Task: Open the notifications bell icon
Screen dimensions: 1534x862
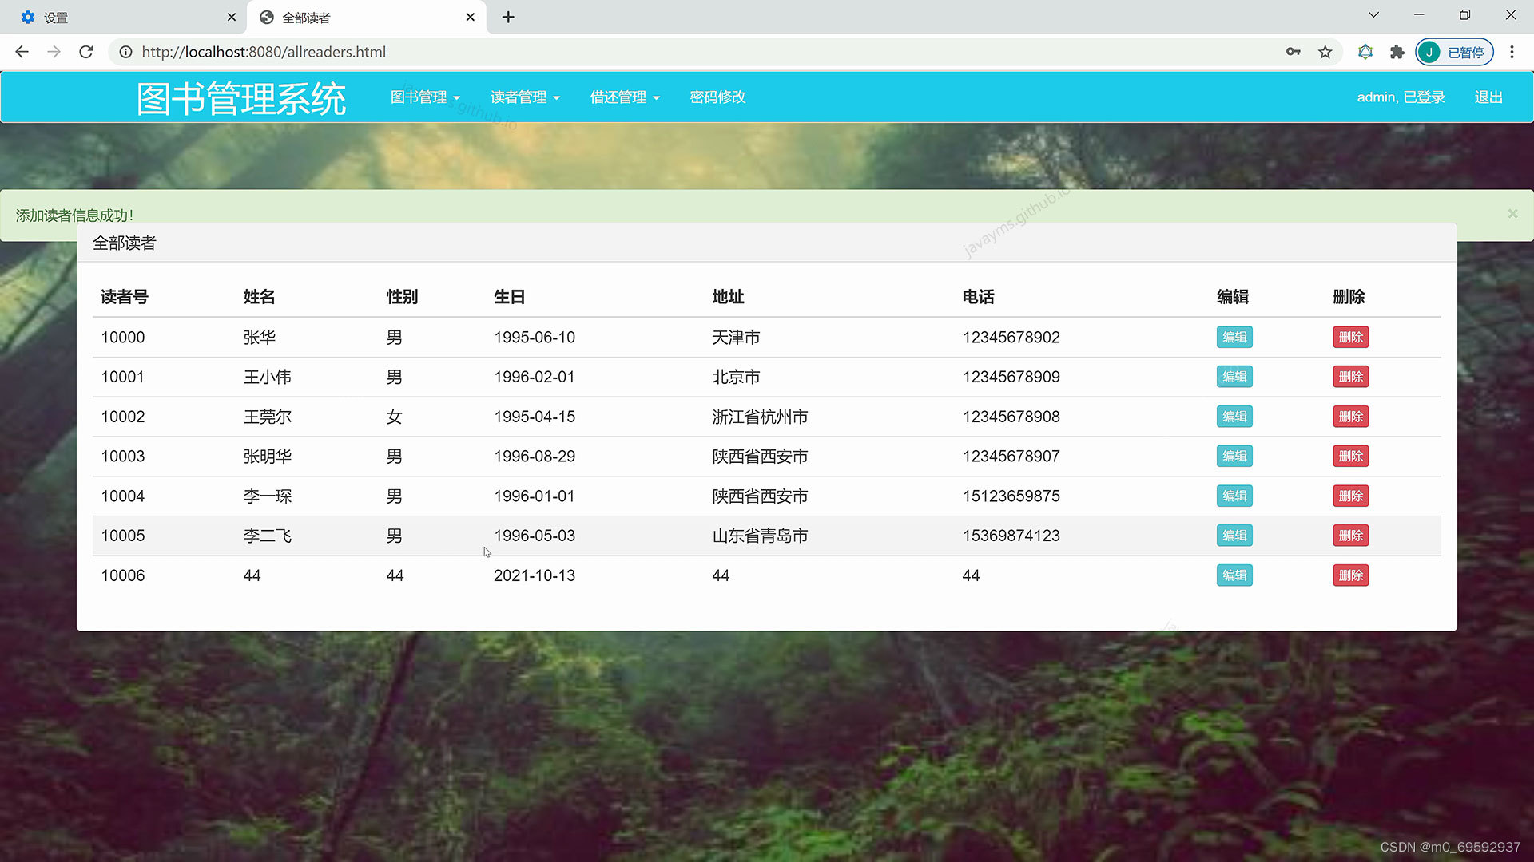Action: pos(1365,52)
